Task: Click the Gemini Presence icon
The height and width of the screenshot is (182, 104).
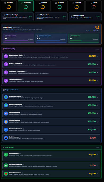Action: 6,113
